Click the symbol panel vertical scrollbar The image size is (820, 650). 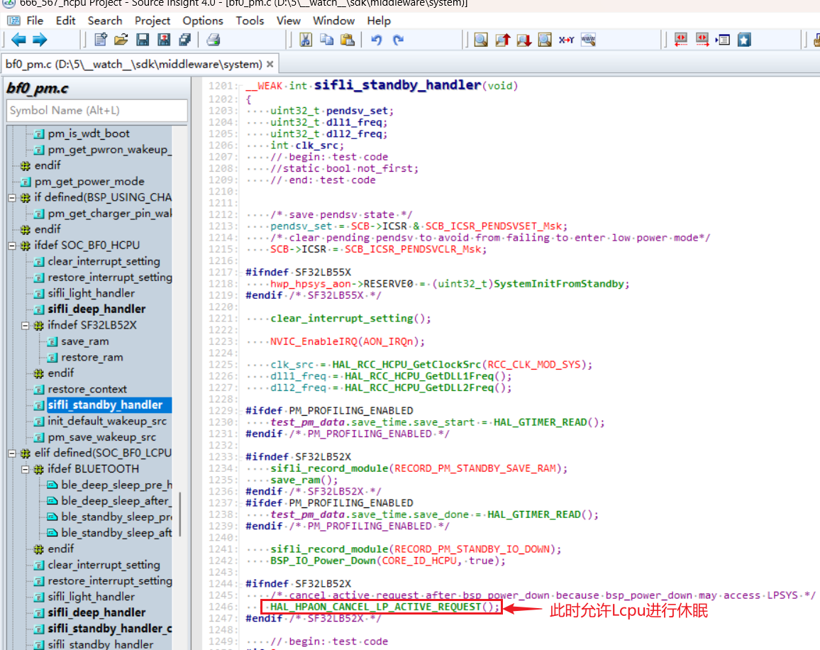coord(180,515)
